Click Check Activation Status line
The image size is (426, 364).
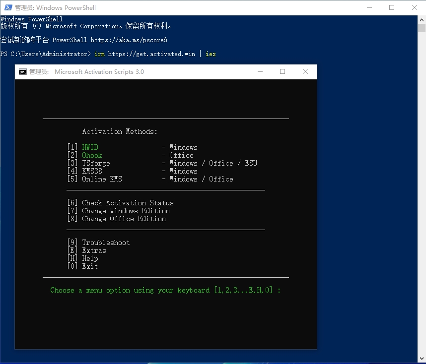click(x=120, y=203)
